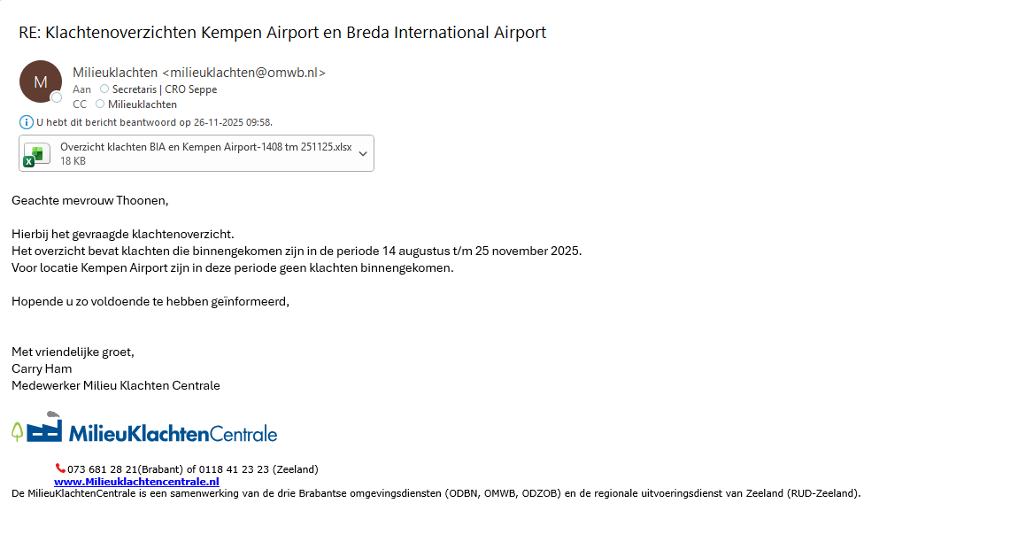This screenshot has width=1018, height=534.
Task: Click the MilieuKlachtenCentrale logo image
Action: pos(144,427)
